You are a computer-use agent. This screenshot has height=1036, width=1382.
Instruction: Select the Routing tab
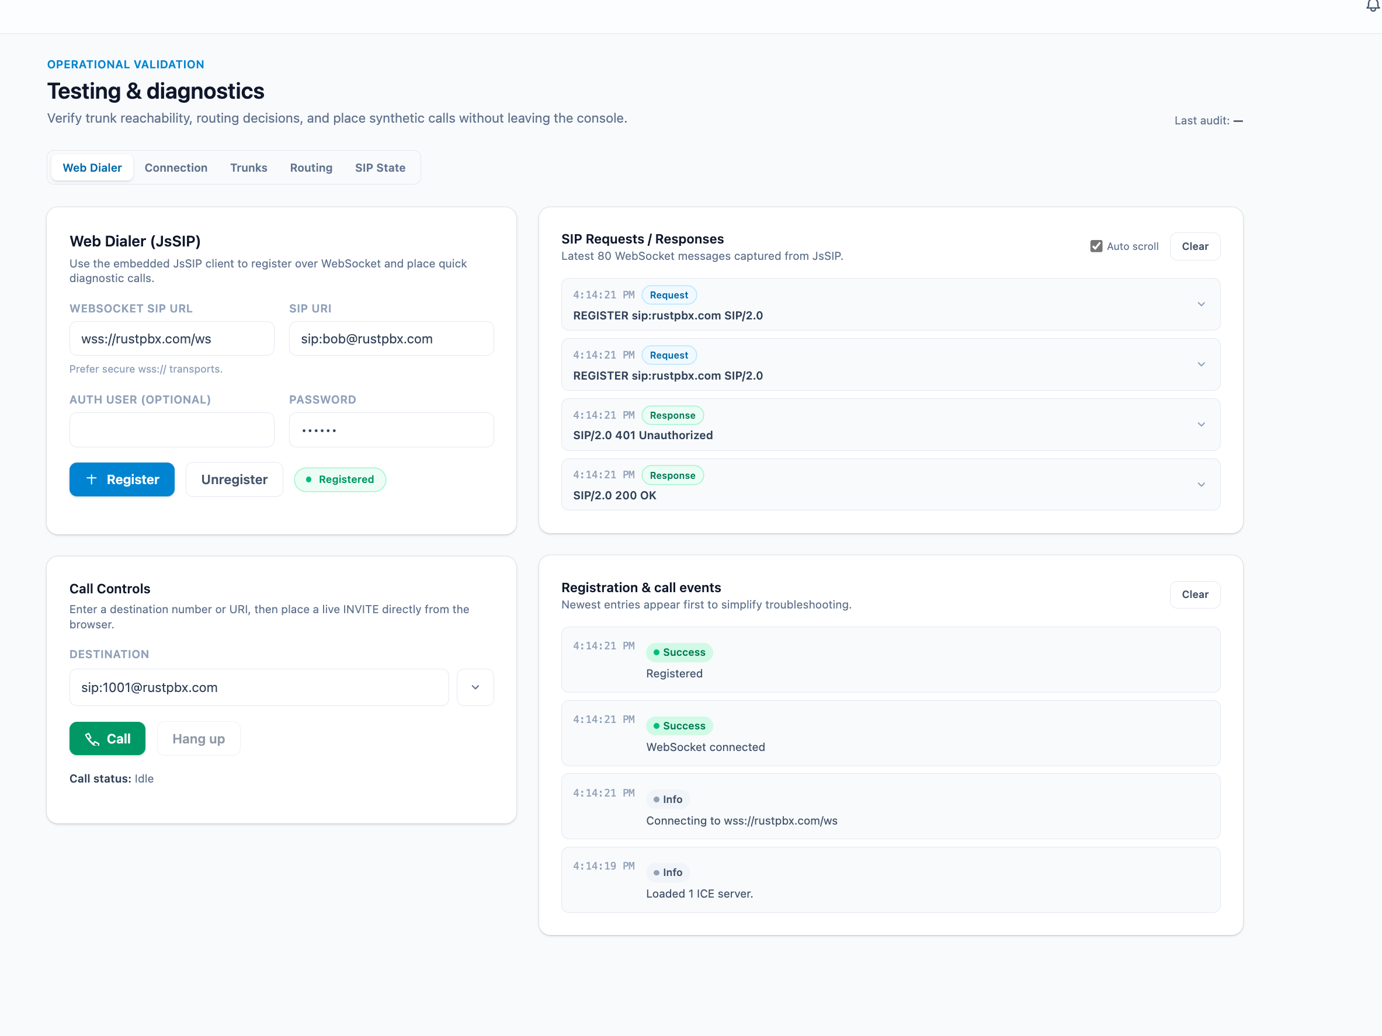coord(311,168)
